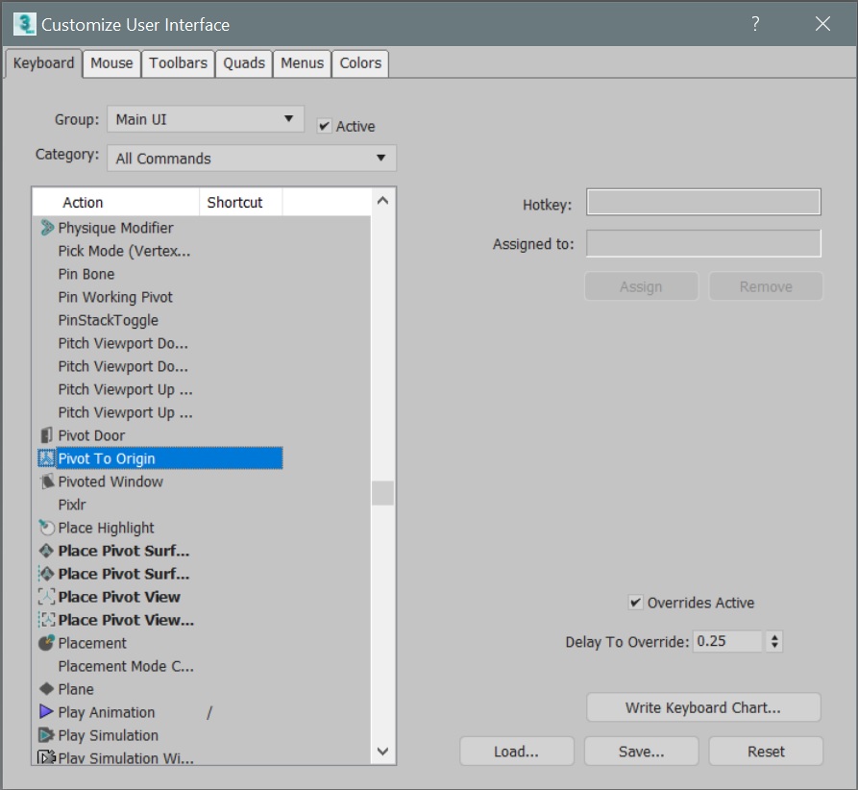Click the Placement tool icon
The height and width of the screenshot is (790, 858).
45,643
